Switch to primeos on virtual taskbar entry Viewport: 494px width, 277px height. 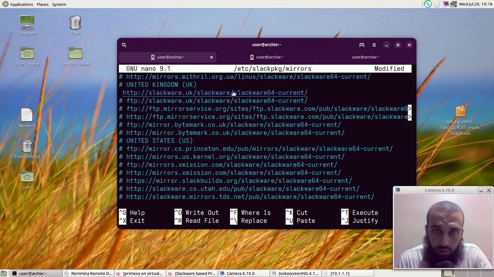point(140,274)
